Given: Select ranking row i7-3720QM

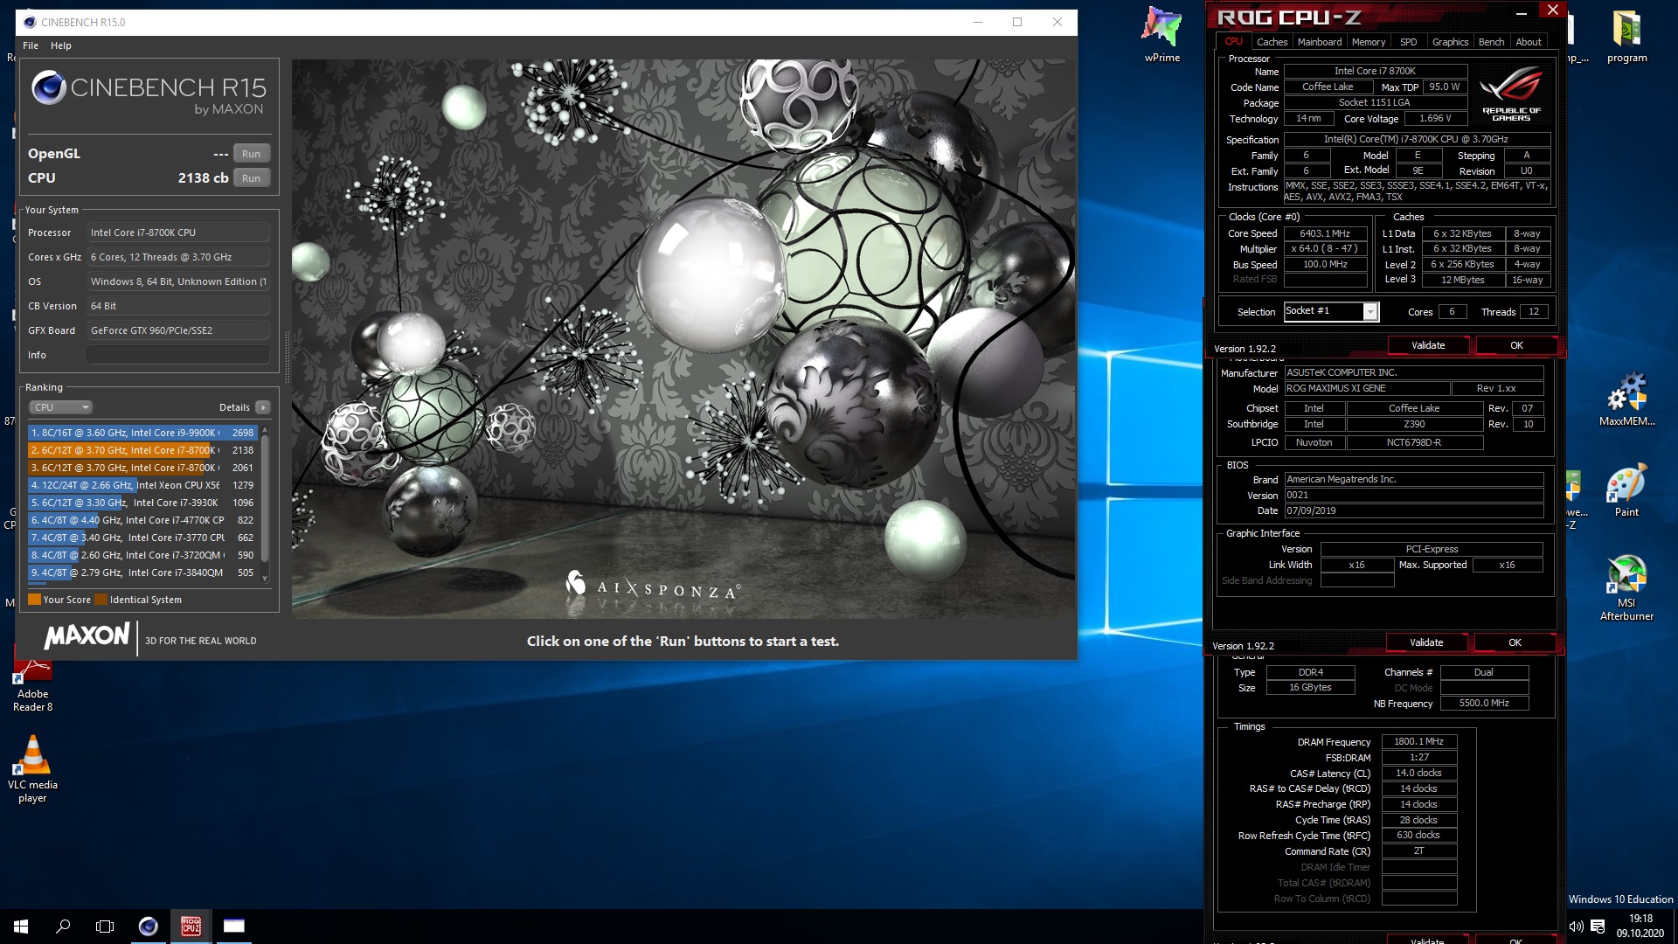Looking at the screenshot, I should pyautogui.click(x=142, y=555).
